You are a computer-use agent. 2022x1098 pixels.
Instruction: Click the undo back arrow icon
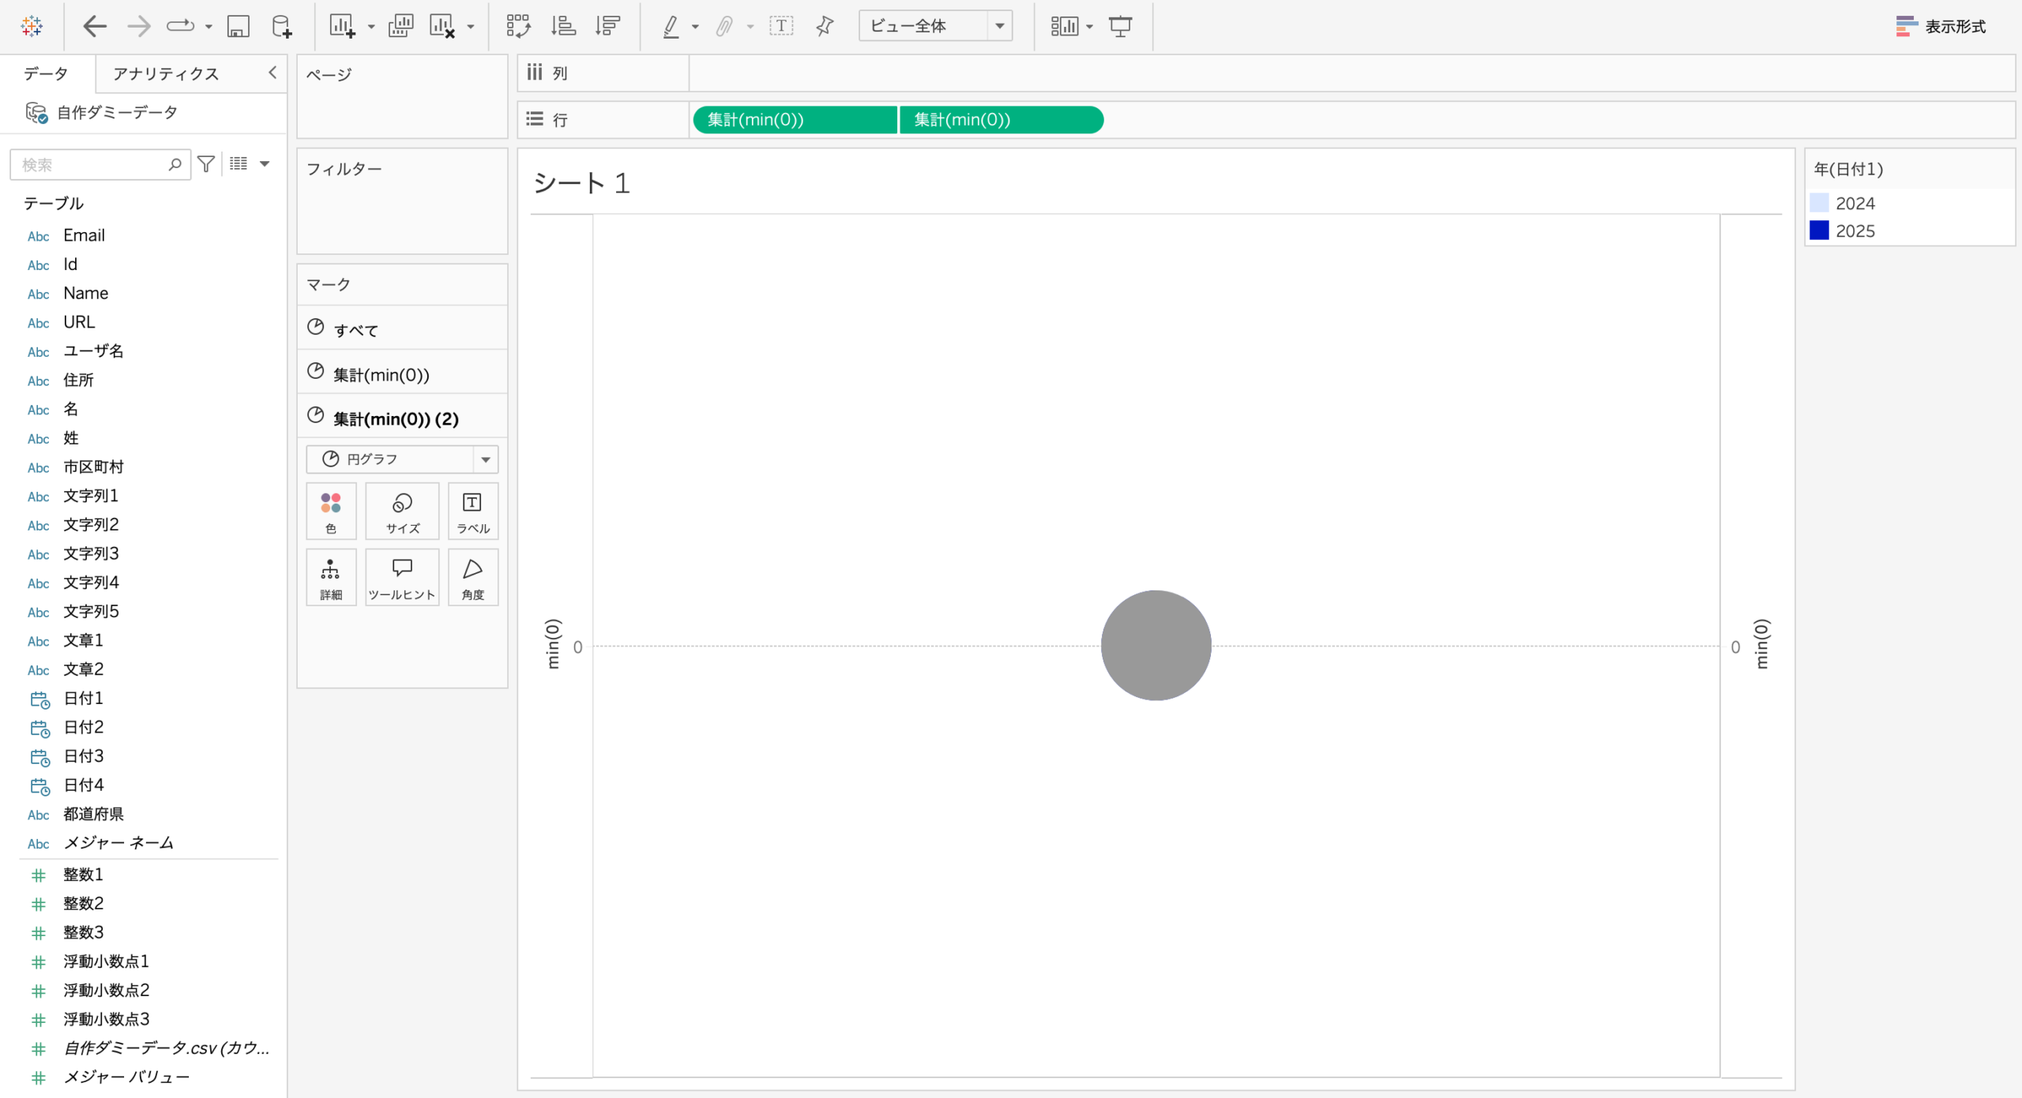94,26
